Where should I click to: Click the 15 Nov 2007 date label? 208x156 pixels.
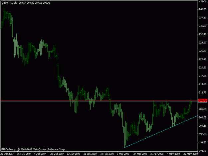24,154
